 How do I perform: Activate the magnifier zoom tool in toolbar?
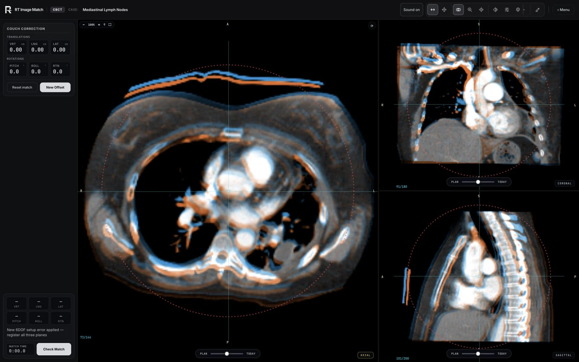[x=470, y=10]
